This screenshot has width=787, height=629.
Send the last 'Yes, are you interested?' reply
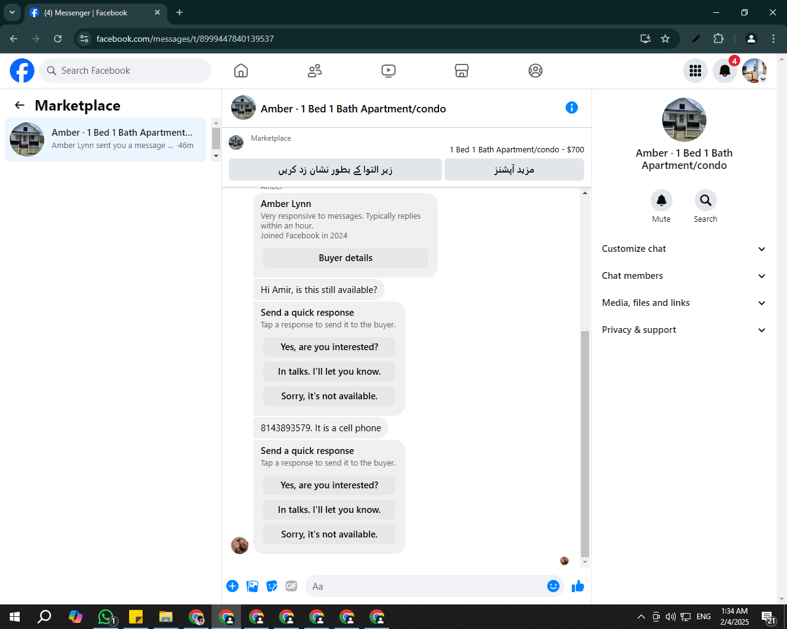[x=330, y=485]
